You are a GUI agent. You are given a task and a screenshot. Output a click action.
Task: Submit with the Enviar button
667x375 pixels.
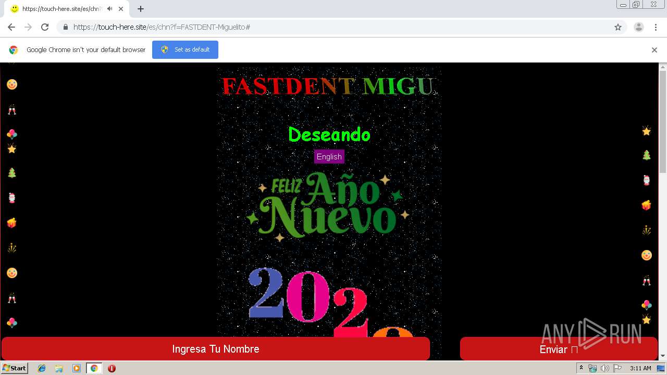coord(559,349)
